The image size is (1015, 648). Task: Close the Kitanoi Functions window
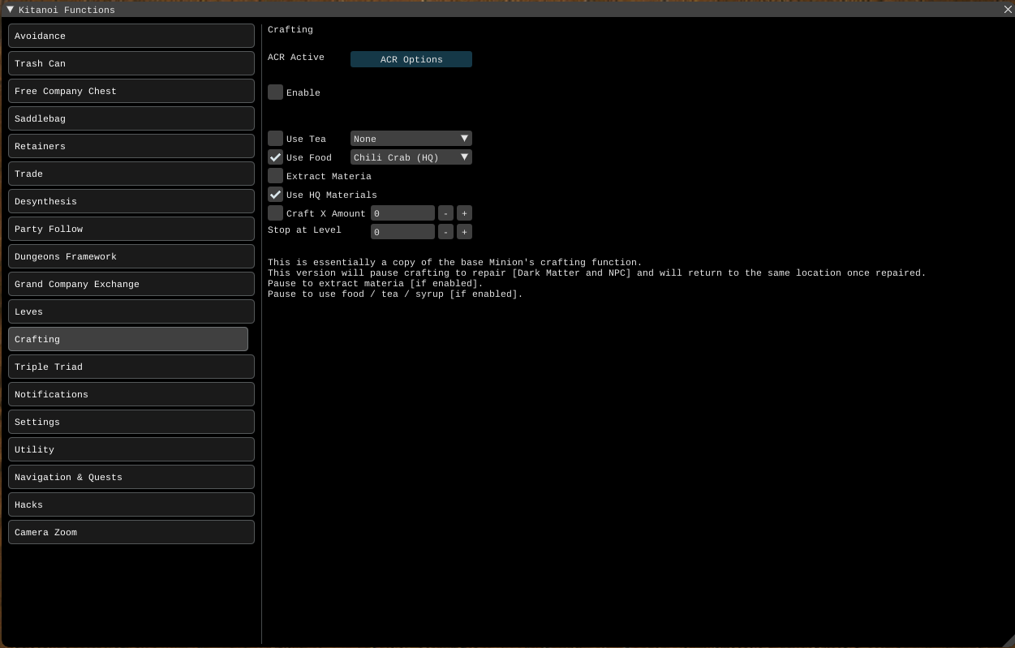coord(1008,10)
